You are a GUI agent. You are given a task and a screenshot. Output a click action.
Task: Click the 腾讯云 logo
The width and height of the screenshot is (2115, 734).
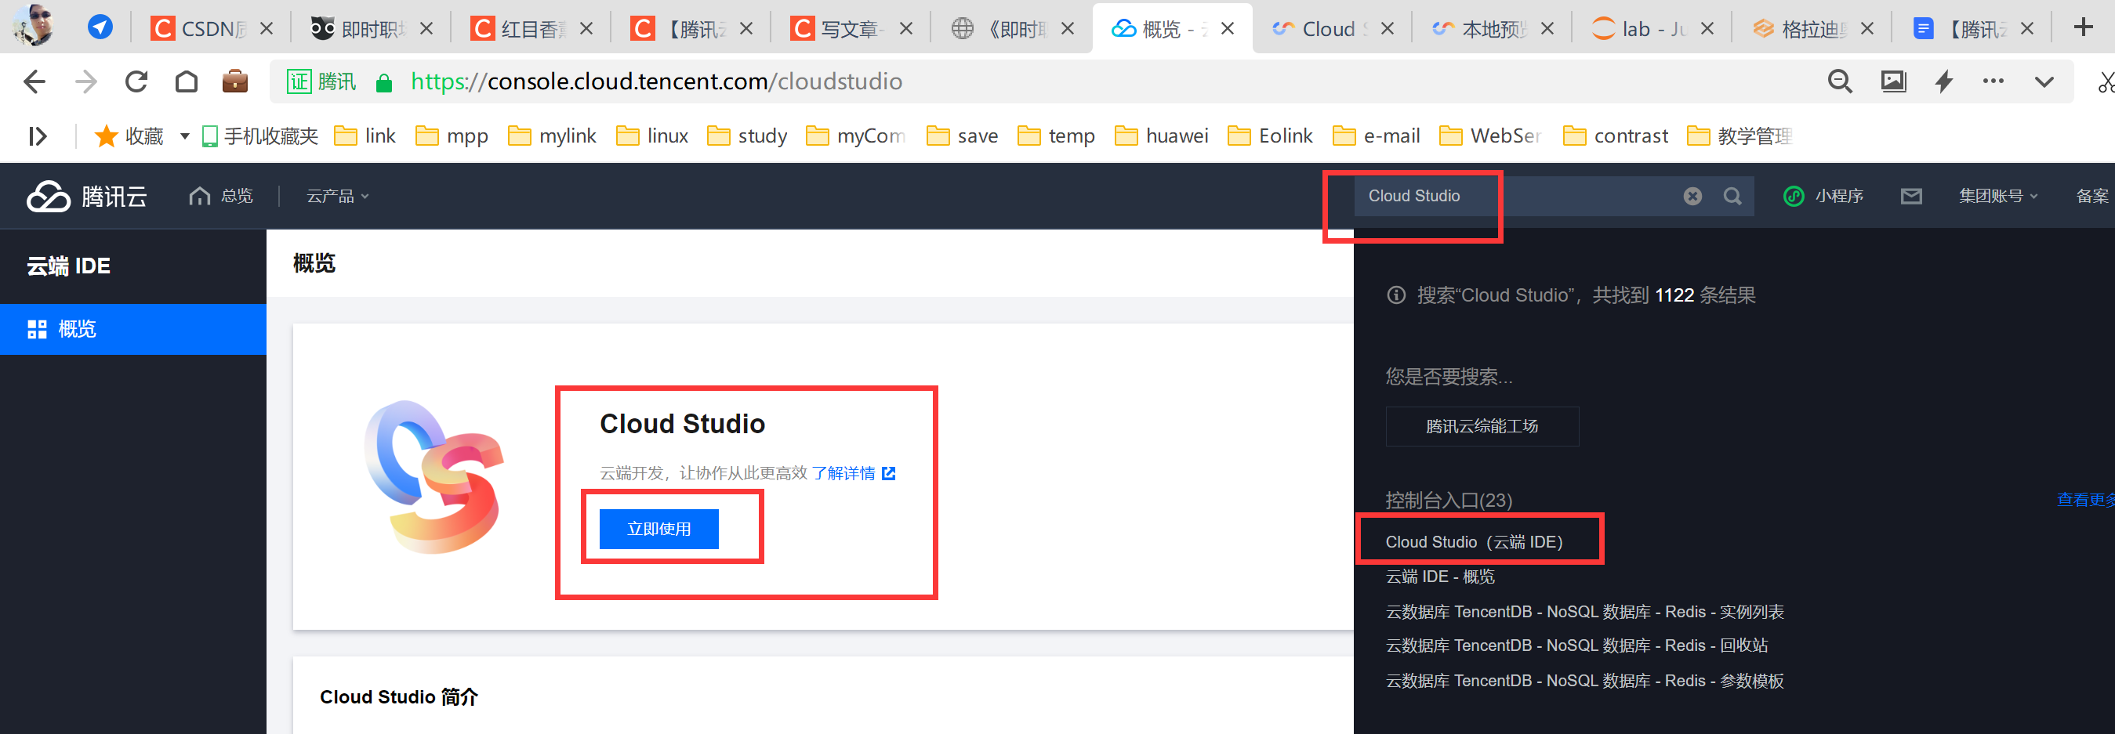click(86, 196)
